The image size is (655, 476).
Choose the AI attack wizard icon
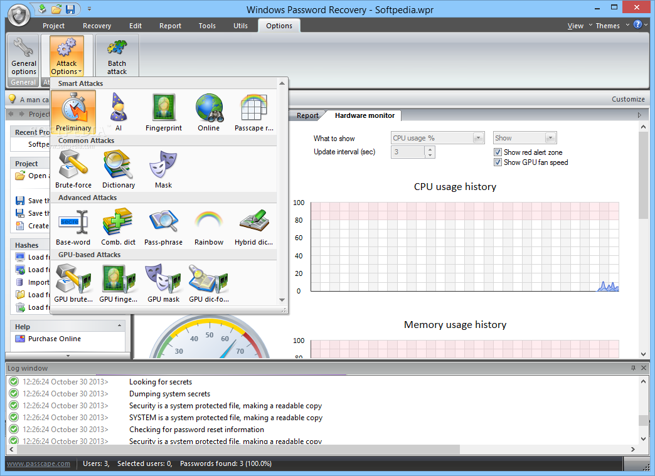click(x=118, y=112)
